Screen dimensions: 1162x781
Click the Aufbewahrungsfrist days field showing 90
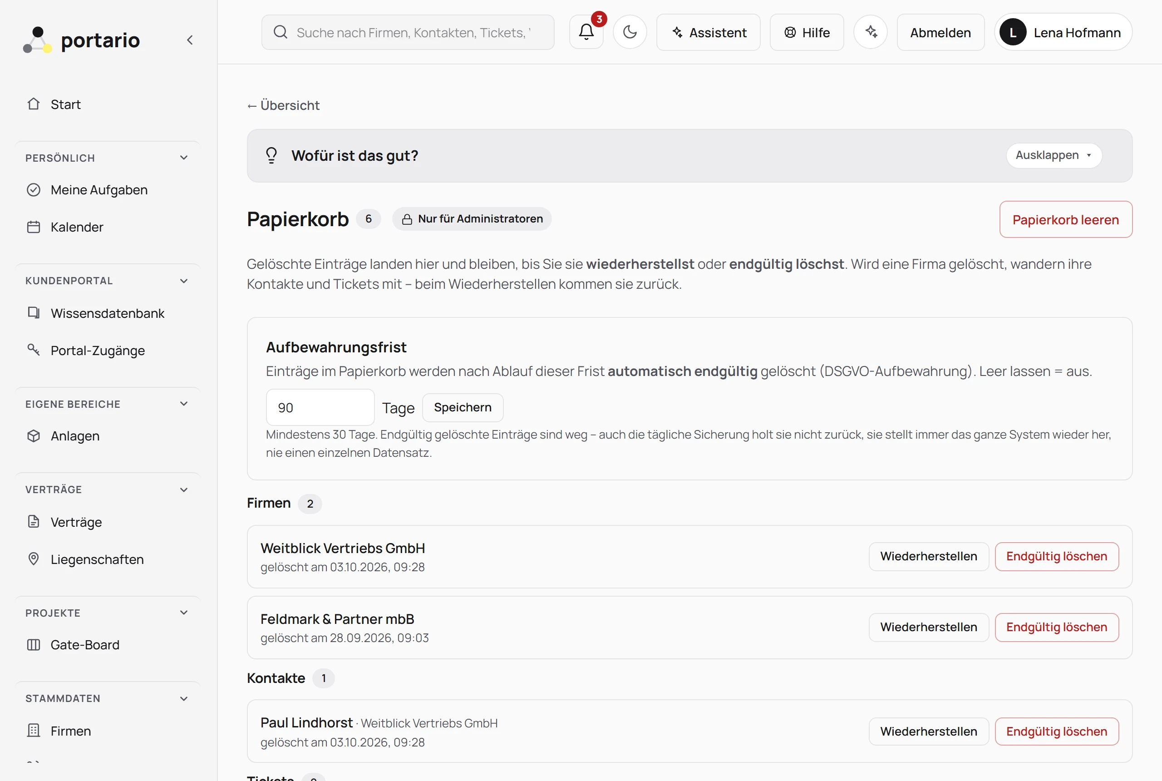click(x=320, y=407)
